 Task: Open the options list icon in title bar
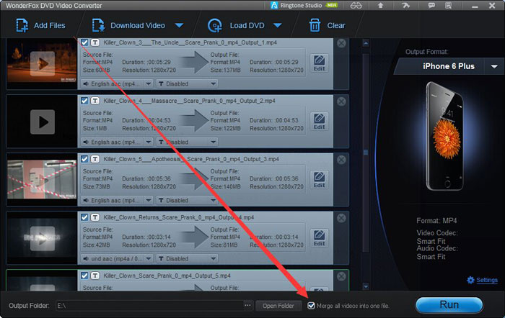(448, 6)
